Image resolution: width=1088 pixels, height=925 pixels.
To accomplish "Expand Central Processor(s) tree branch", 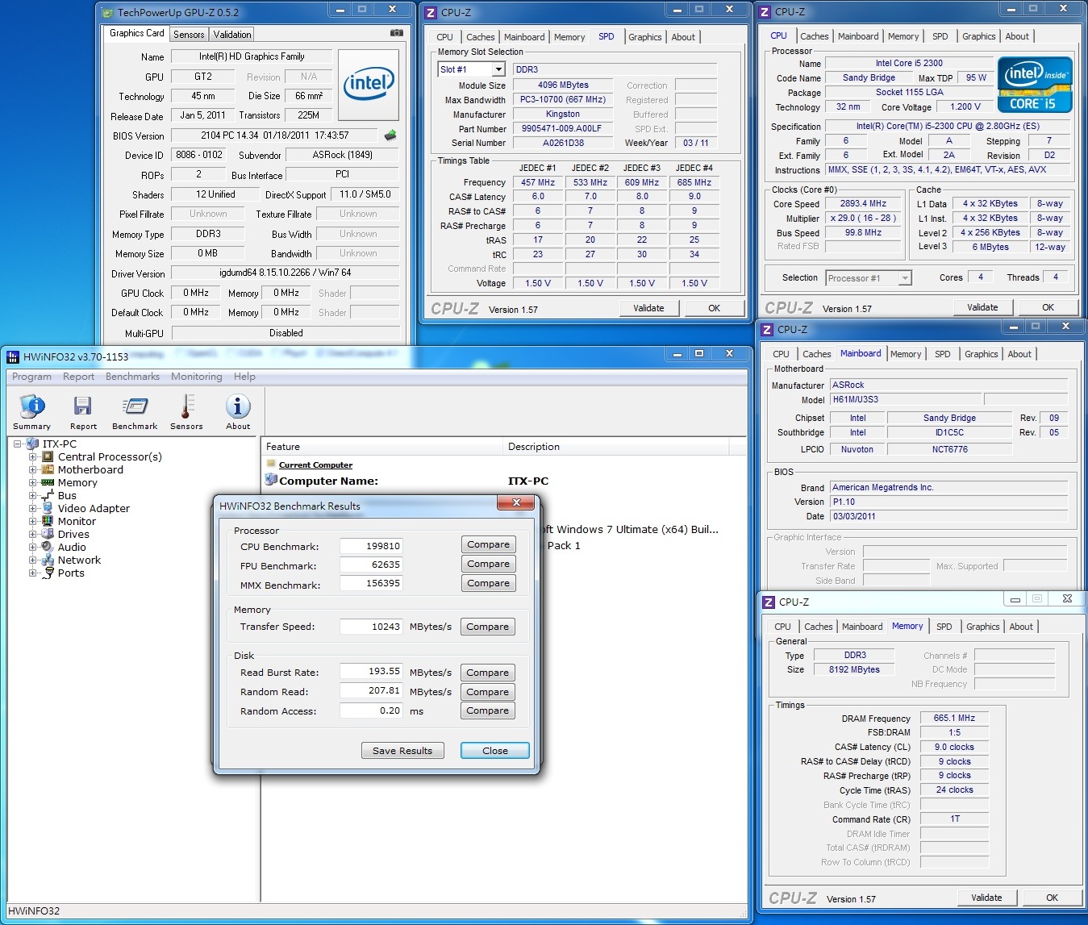I will (x=33, y=456).
